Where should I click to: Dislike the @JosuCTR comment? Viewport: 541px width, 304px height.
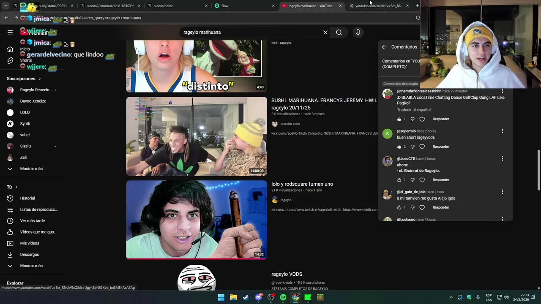(413, 180)
